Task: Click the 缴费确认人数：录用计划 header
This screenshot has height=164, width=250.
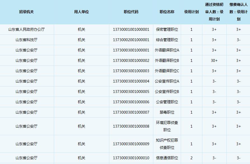Action: tap(239, 12)
